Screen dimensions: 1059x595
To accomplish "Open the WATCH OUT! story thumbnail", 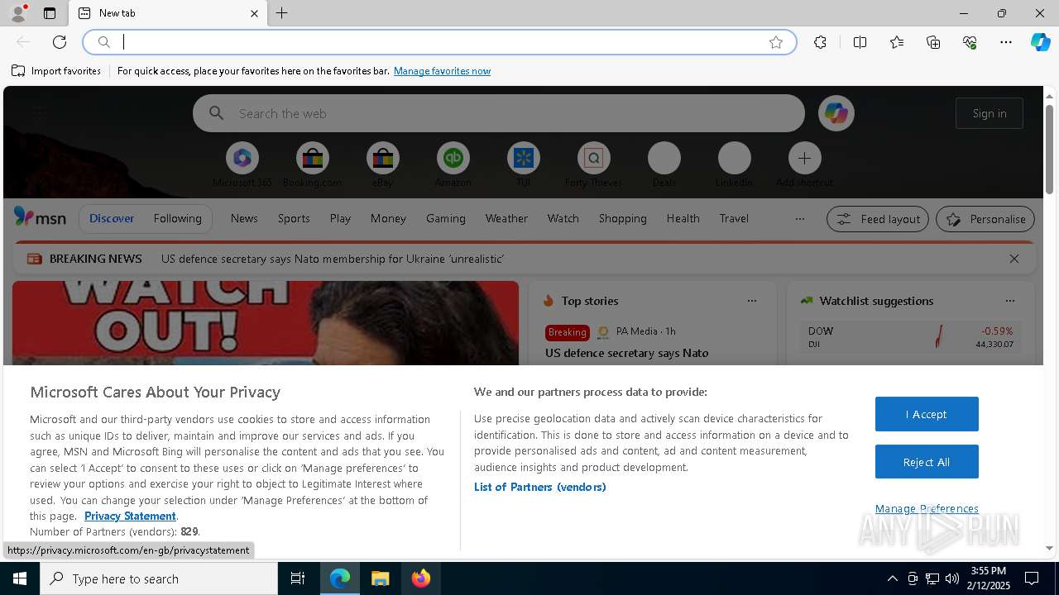I will 266,323.
